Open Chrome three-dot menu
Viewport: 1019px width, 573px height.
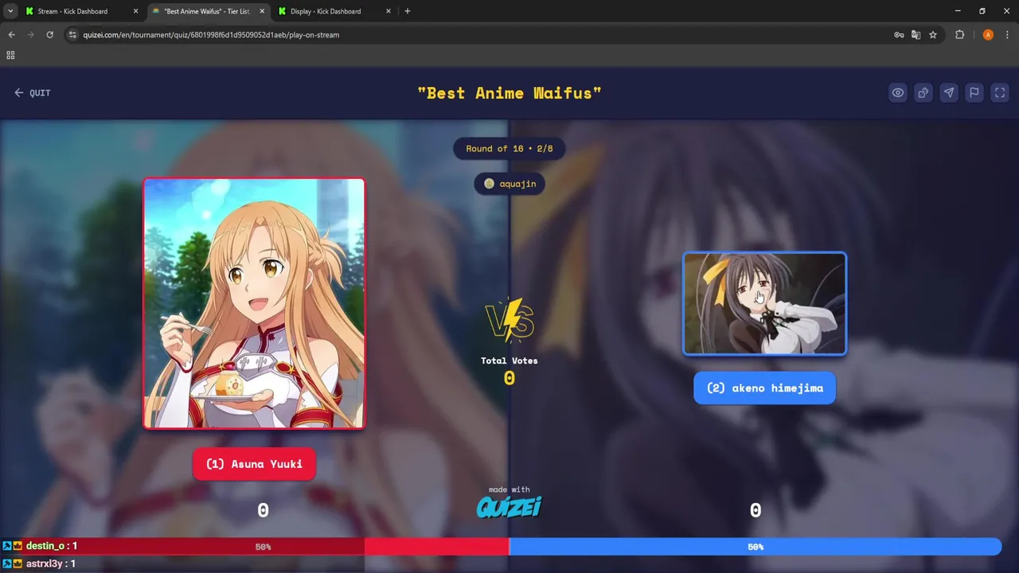pos(1008,35)
